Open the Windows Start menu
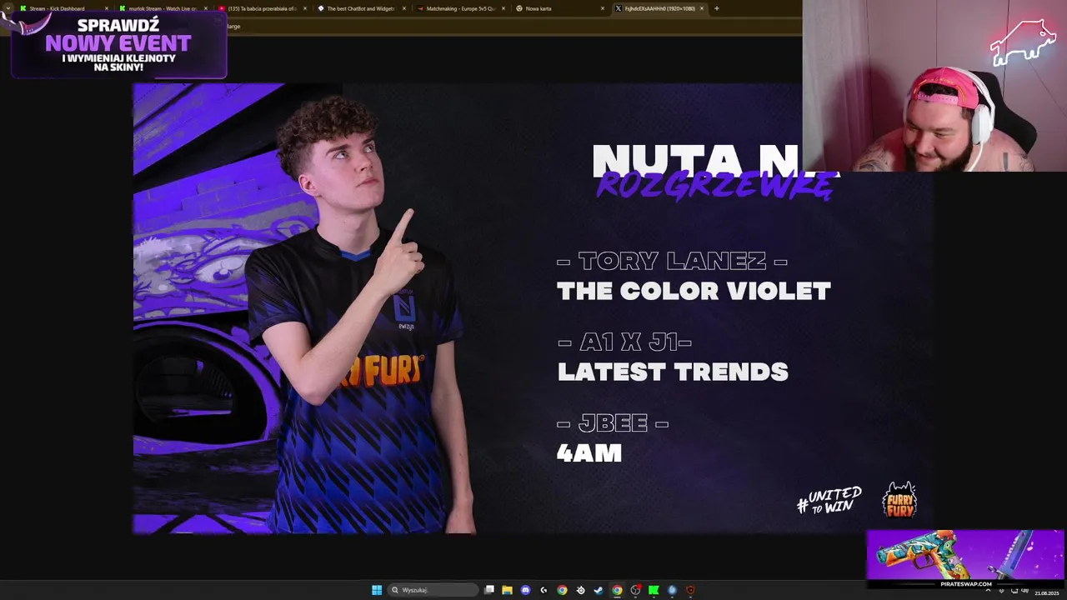This screenshot has width=1067, height=600. tap(377, 590)
